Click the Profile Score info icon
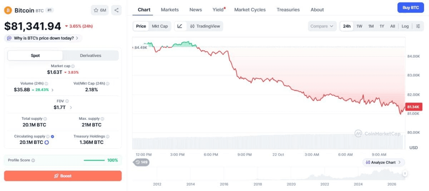The width and height of the screenshot is (429, 191). [33, 160]
